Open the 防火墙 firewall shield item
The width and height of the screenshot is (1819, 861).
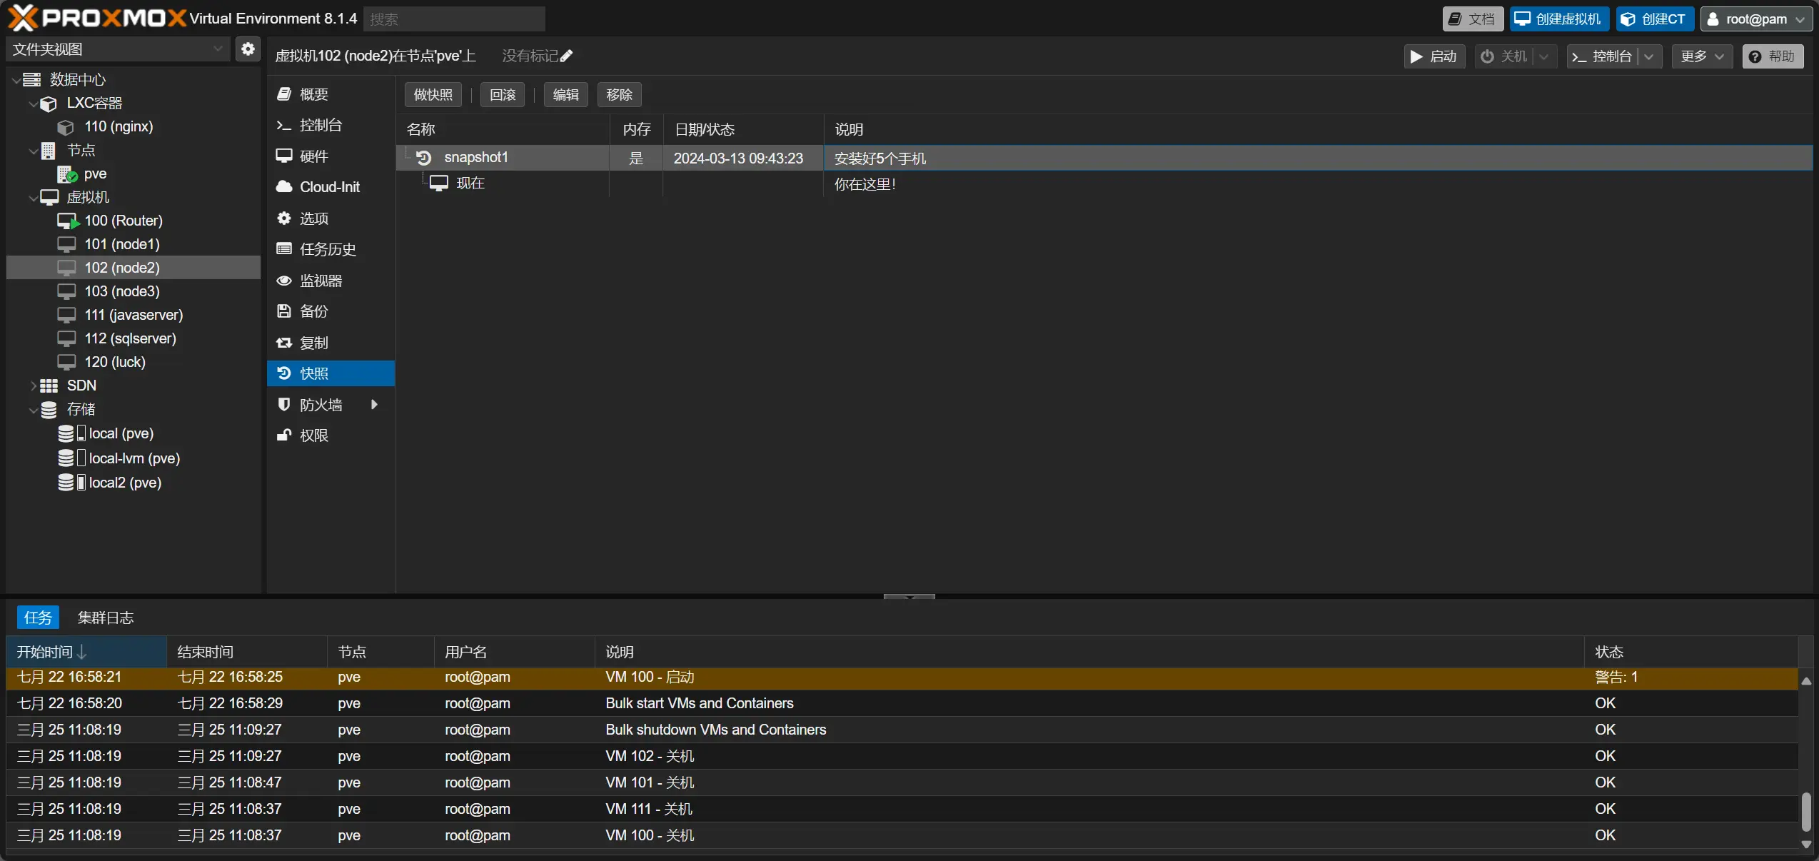tap(321, 405)
